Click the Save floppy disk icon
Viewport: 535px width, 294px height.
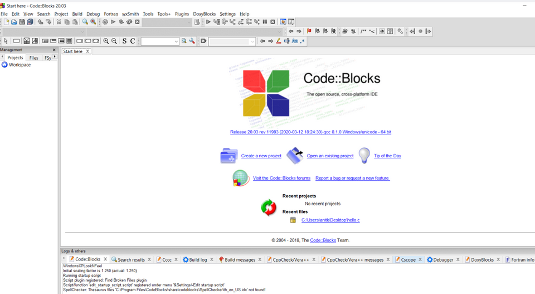[x=22, y=22]
